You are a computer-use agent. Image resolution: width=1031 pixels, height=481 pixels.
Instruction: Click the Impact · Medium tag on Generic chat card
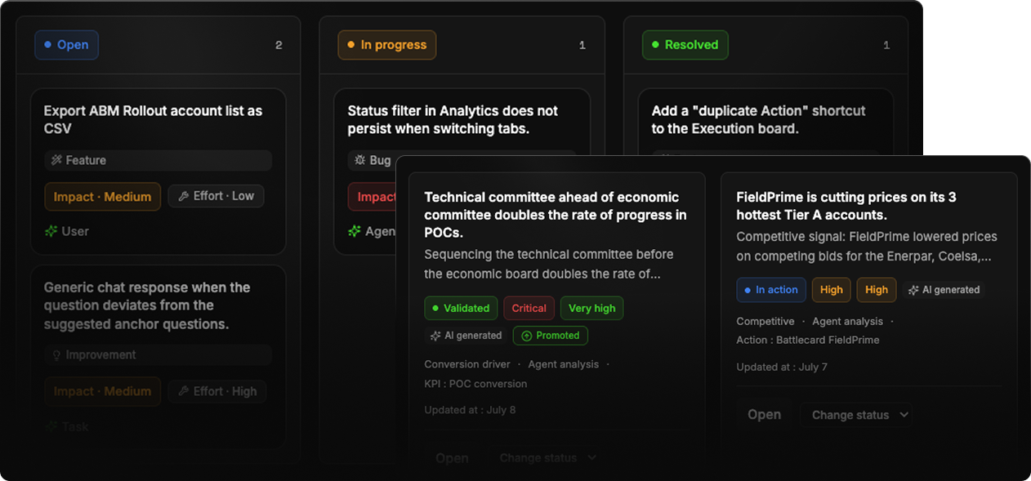[x=102, y=391]
